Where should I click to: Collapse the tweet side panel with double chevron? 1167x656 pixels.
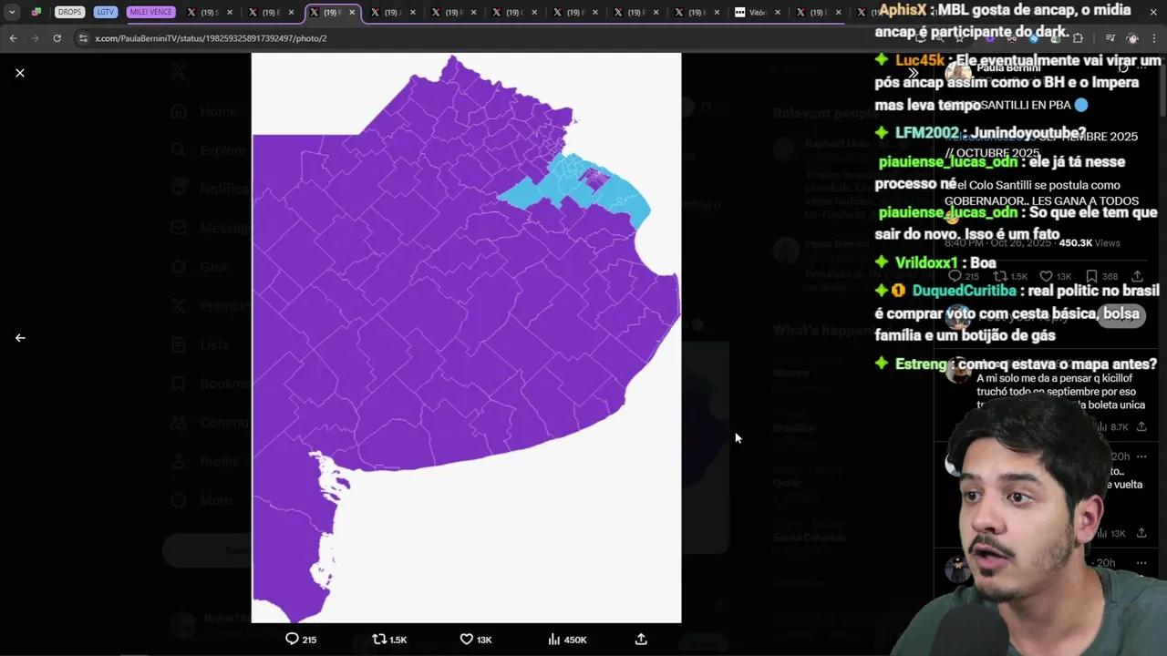(913, 73)
